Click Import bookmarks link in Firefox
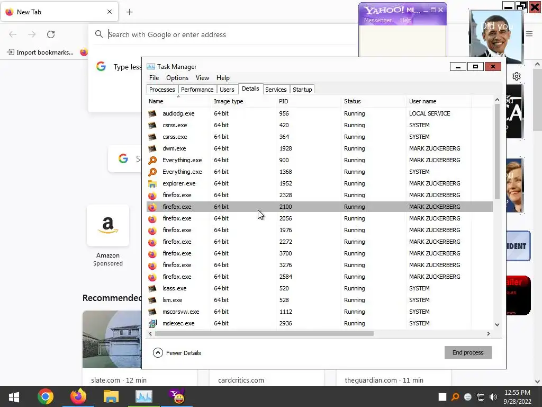This screenshot has height=407, width=542. (41, 52)
